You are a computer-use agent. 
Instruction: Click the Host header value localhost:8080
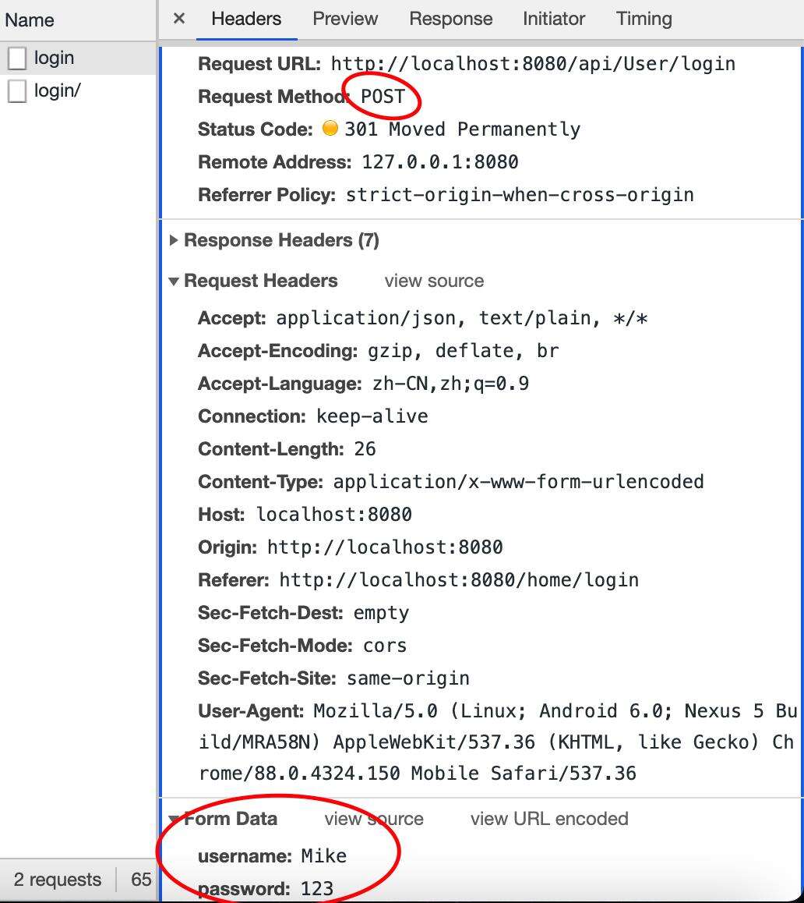333,514
